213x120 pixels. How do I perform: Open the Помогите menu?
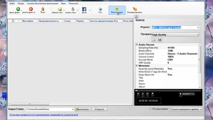click(73, 3)
